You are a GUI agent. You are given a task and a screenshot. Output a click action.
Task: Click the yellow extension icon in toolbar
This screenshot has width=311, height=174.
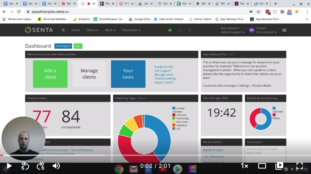[297, 12]
